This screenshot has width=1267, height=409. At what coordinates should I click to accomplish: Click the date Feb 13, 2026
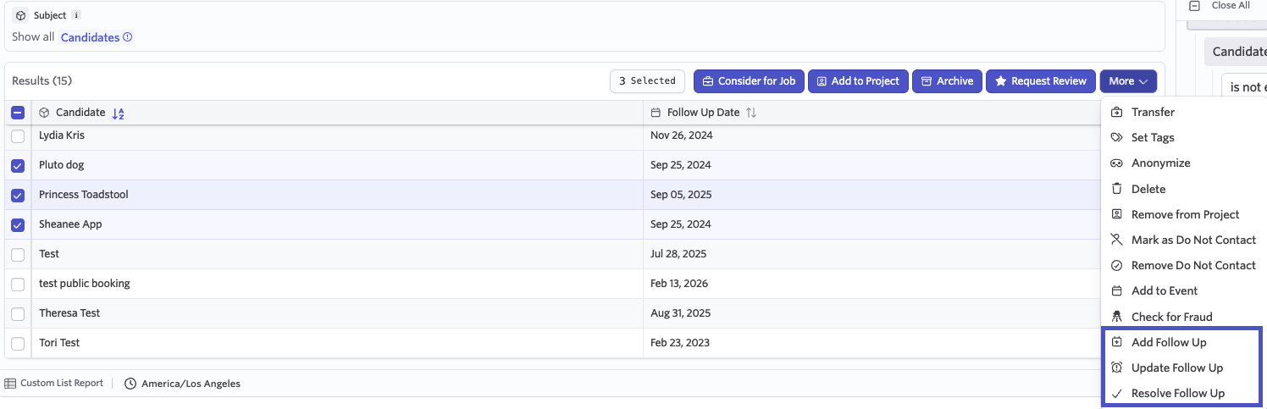(x=679, y=284)
